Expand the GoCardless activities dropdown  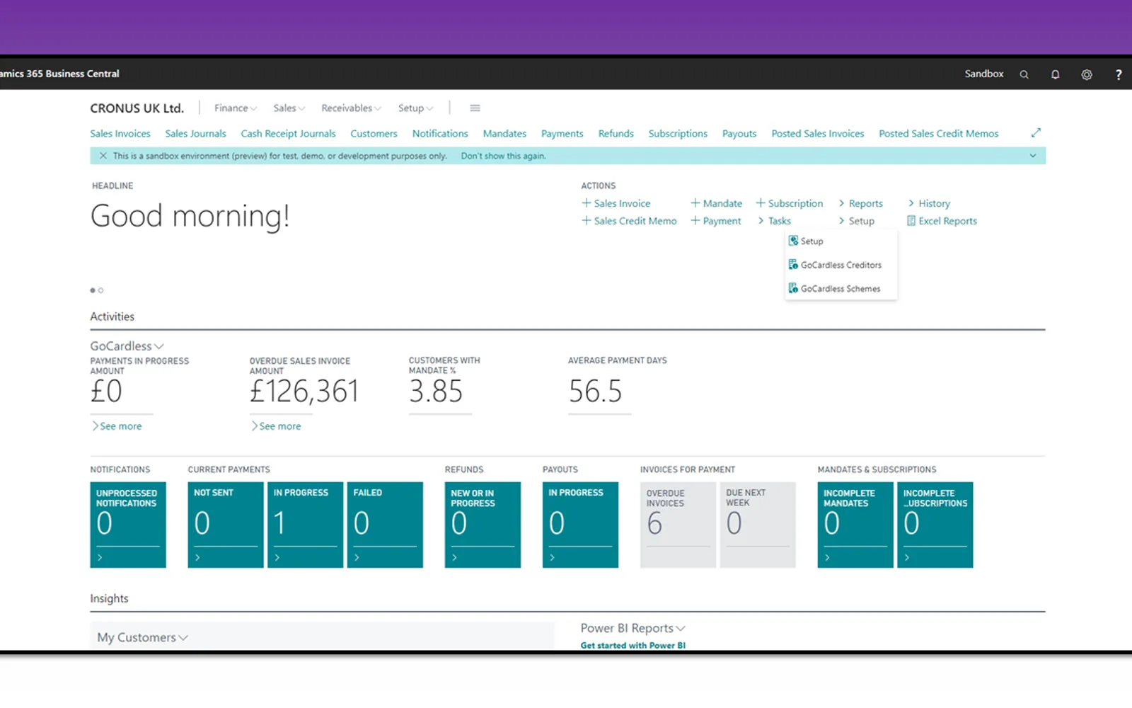[x=127, y=346]
